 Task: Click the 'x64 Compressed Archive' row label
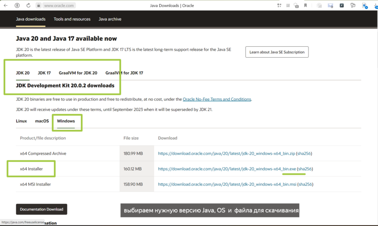(x=43, y=153)
